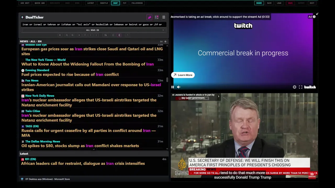Click the LOAD button

pyautogui.click(x=279, y=3)
